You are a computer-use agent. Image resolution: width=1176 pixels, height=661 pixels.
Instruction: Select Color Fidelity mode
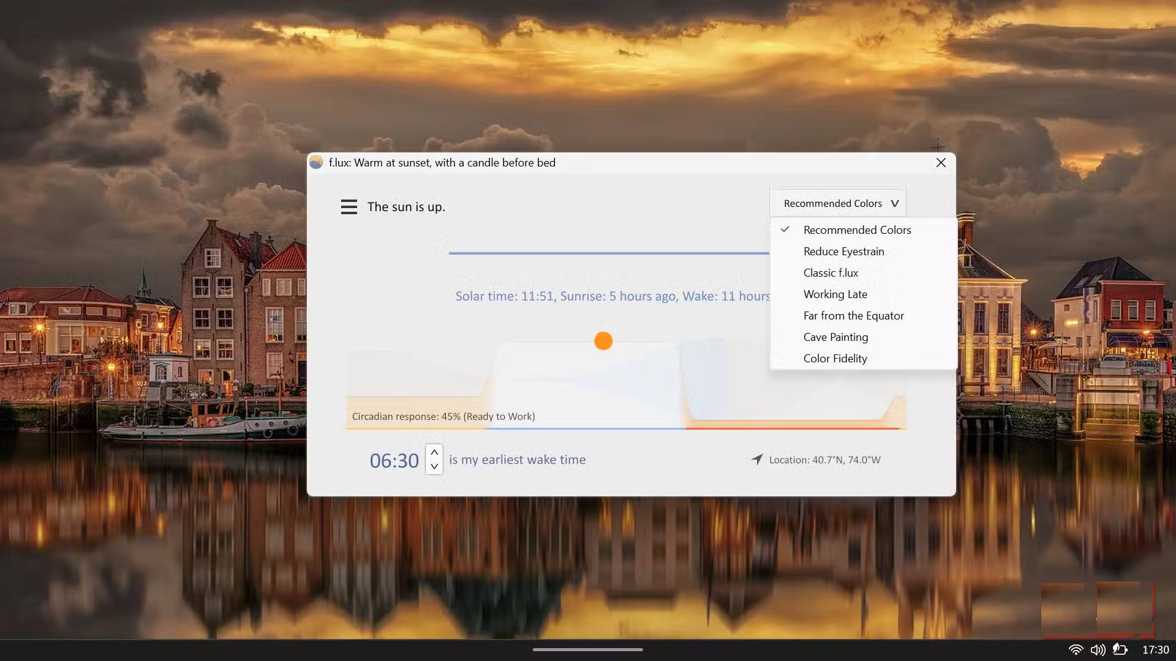tap(835, 358)
